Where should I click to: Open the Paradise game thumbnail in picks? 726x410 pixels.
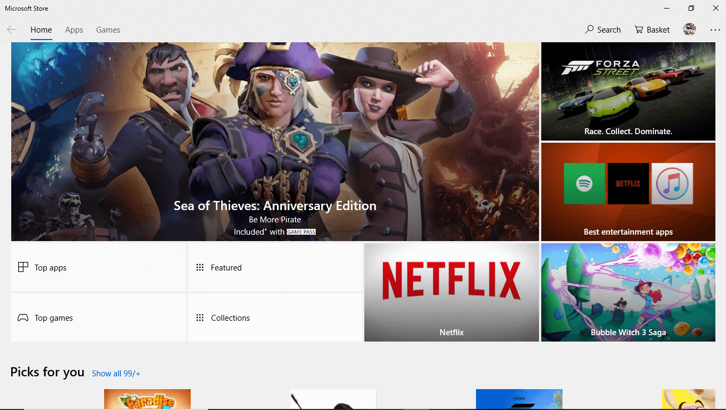pyautogui.click(x=147, y=399)
